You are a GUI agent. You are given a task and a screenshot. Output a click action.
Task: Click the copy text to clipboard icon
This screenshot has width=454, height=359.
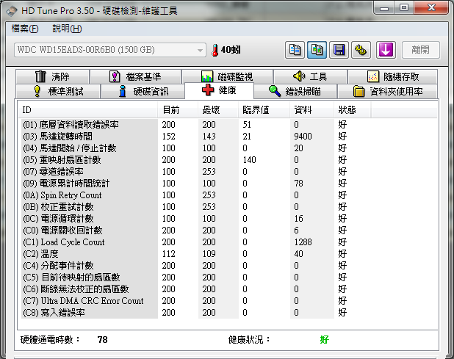click(x=295, y=50)
